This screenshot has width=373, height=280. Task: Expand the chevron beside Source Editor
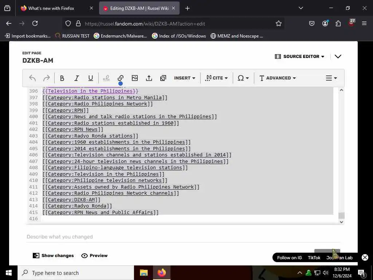[338, 57]
